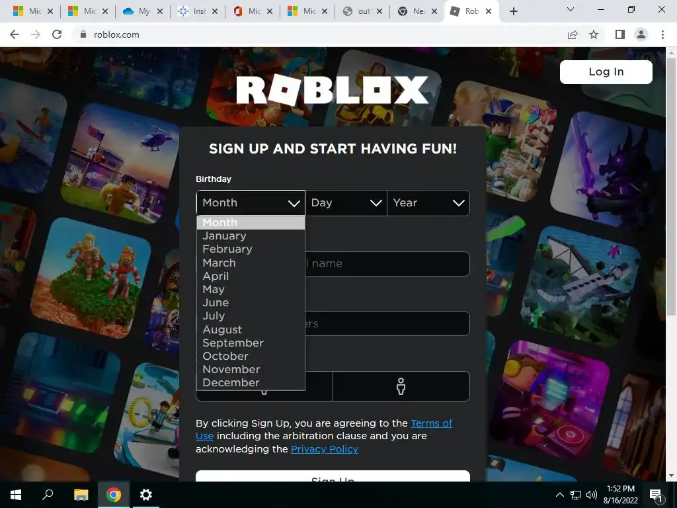Open the Chrome three-dot menu

click(662, 34)
